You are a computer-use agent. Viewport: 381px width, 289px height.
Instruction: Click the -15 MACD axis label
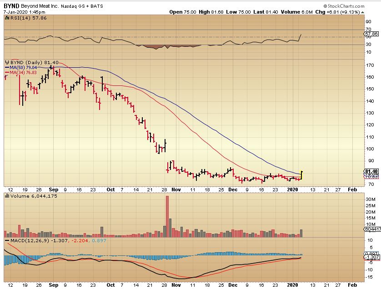click(x=369, y=277)
